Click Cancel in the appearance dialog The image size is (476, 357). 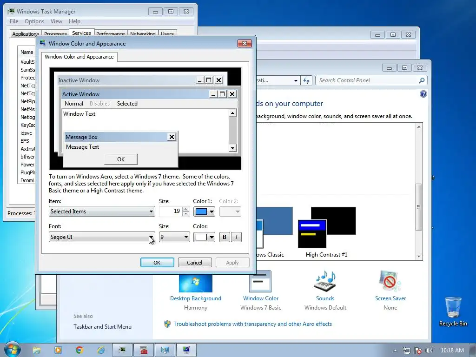(x=195, y=263)
